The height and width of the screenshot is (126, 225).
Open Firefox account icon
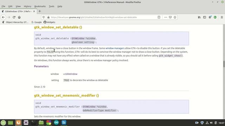(210, 17)
